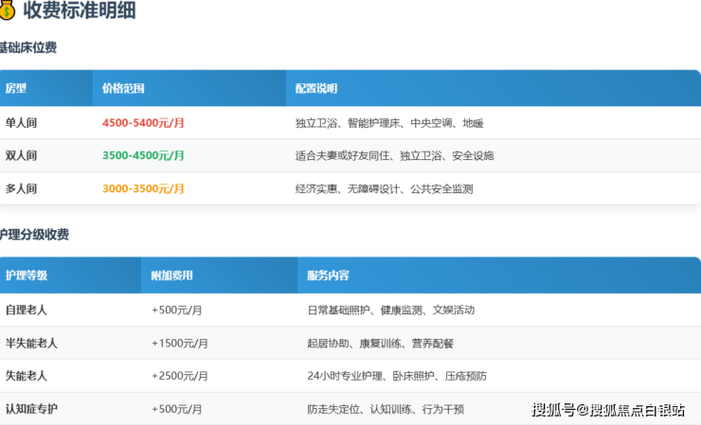Select the 认知症专护 care level row
701x425 pixels.
31,409
